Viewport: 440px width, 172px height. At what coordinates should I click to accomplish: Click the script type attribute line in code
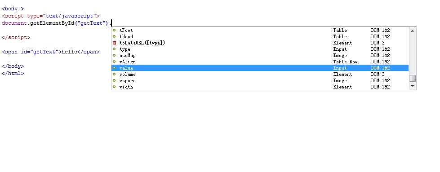(x=50, y=16)
